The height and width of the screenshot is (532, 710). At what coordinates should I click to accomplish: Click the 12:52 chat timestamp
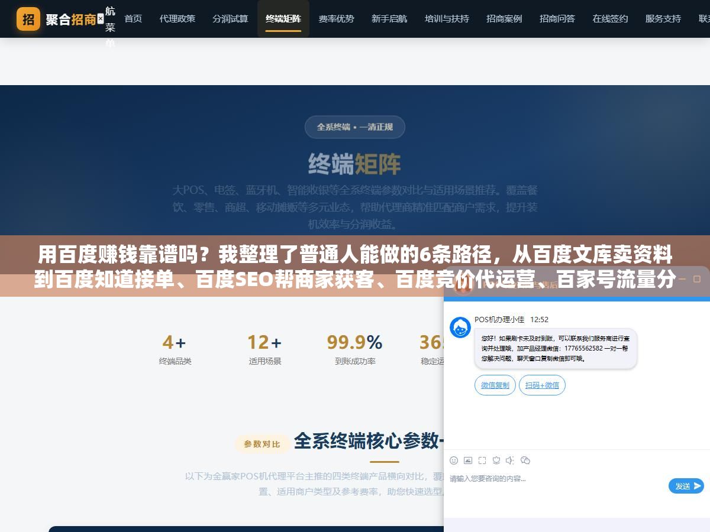[539, 319]
